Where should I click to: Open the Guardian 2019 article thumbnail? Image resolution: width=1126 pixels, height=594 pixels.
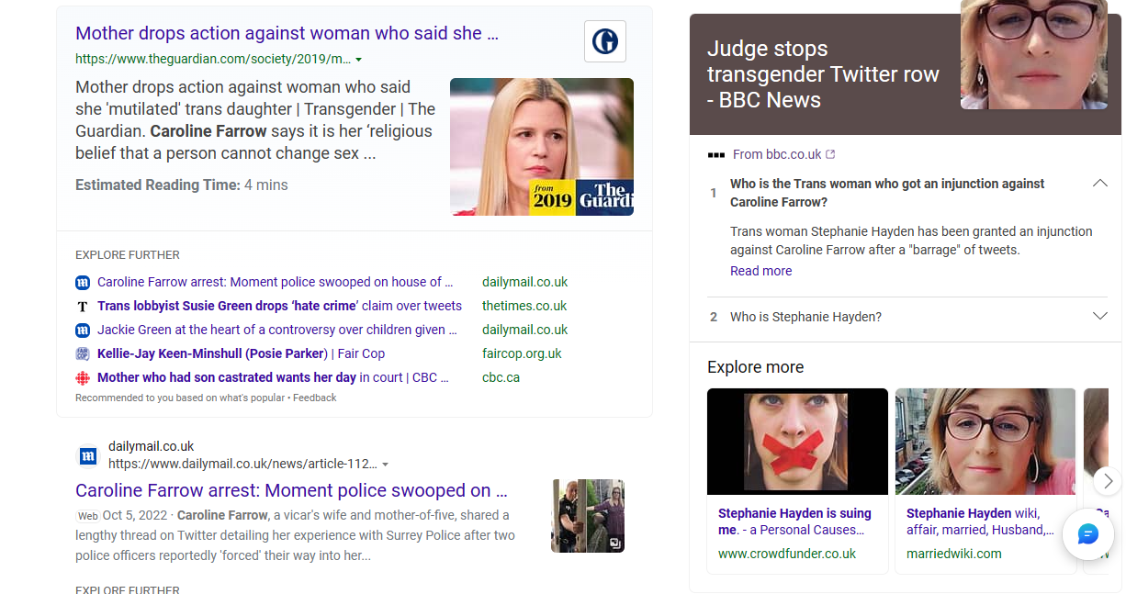click(x=542, y=147)
